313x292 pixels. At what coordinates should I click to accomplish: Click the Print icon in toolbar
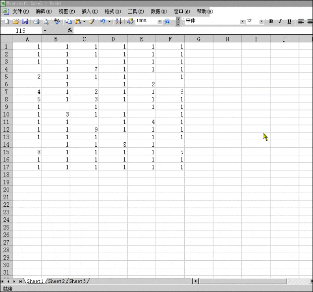click(36, 22)
